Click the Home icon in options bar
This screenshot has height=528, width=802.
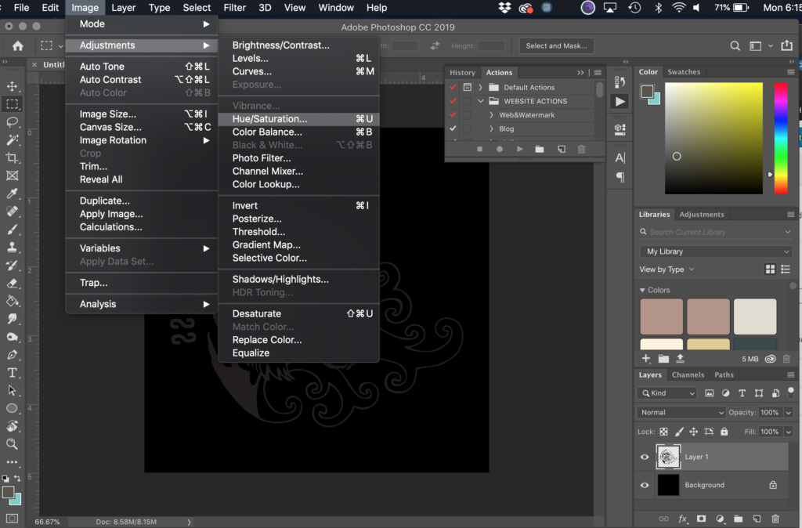tap(18, 46)
